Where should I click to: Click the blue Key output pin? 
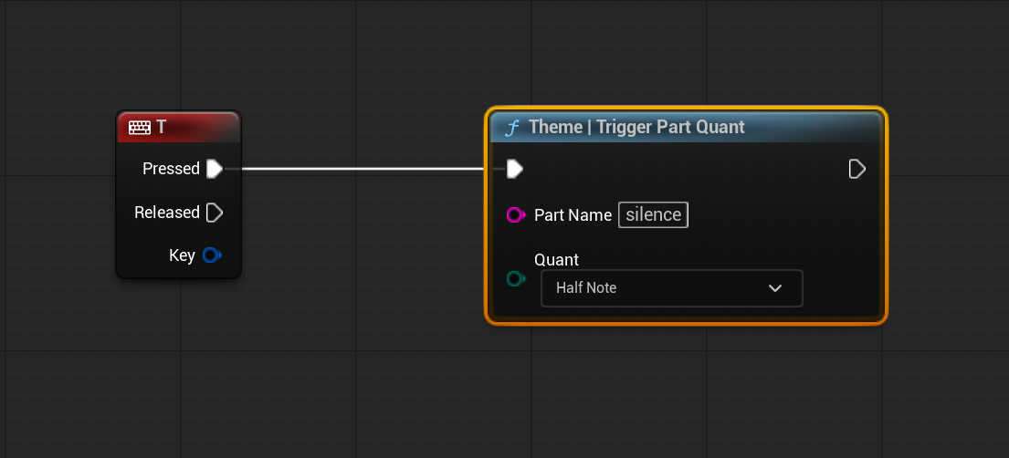pos(212,255)
